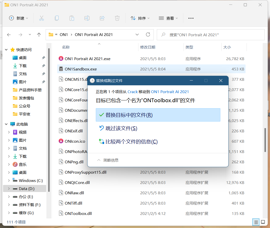The height and width of the screenshot is (228, 270).
Task: Switch to details view in status bar
Action: 256,222
